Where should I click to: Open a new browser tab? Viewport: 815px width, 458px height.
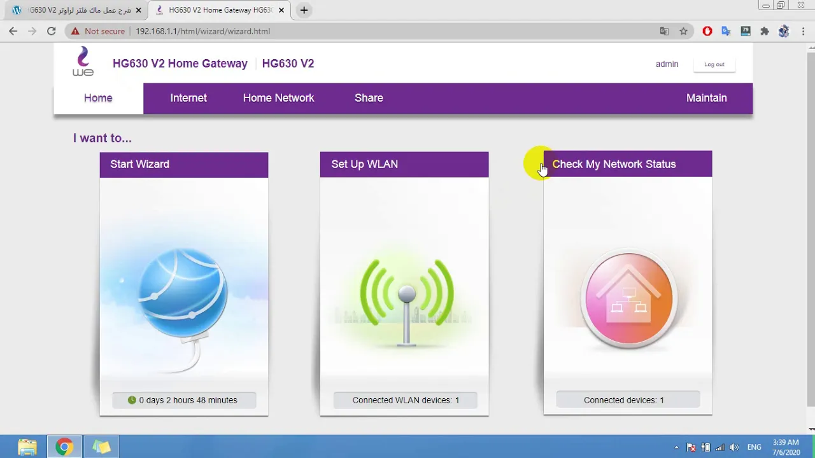304,10
